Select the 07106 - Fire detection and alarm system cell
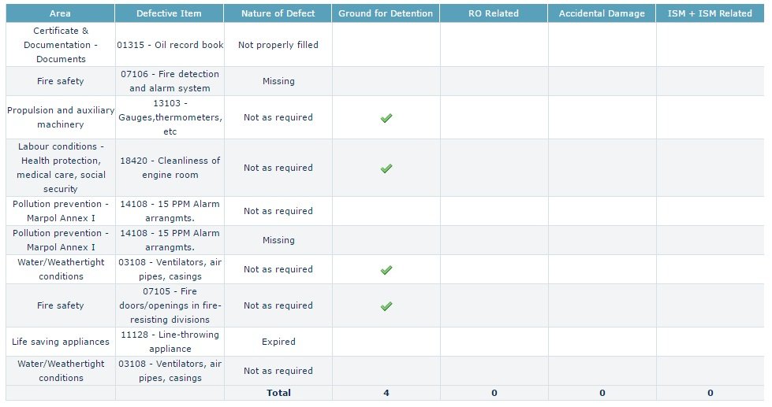 (x=170, y=81)
